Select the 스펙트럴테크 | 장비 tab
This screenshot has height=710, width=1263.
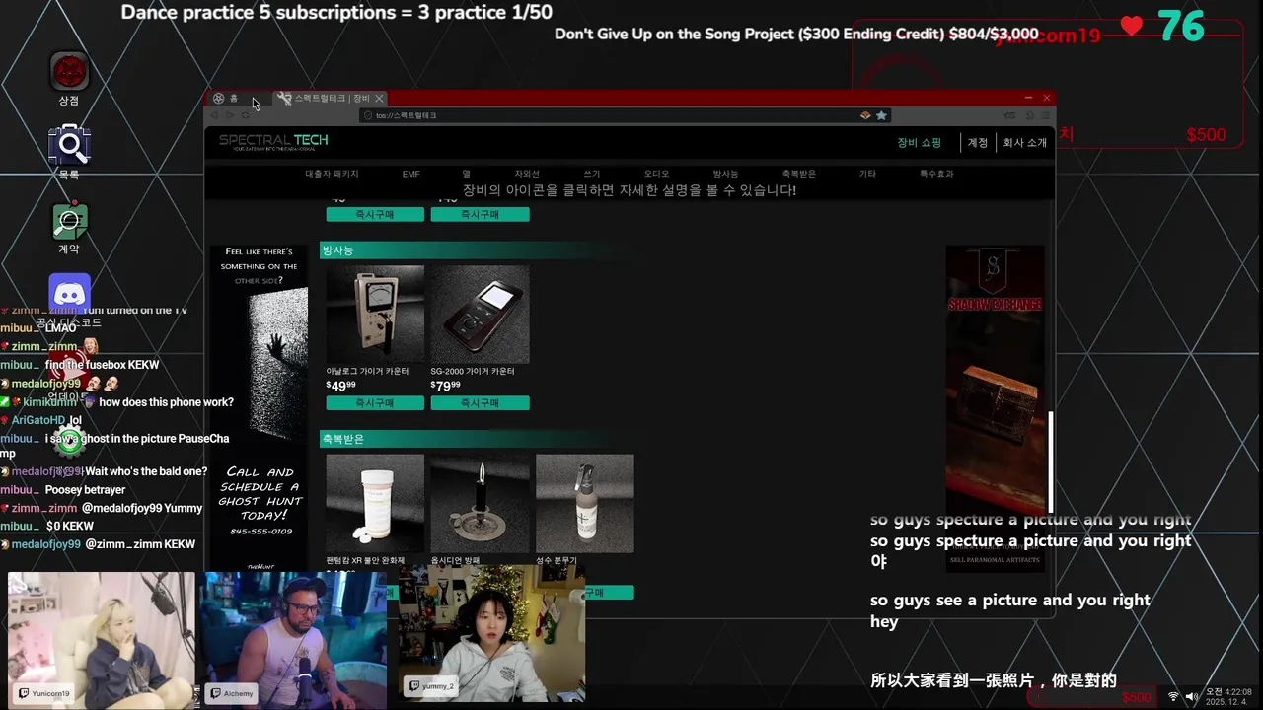(330, 99)
